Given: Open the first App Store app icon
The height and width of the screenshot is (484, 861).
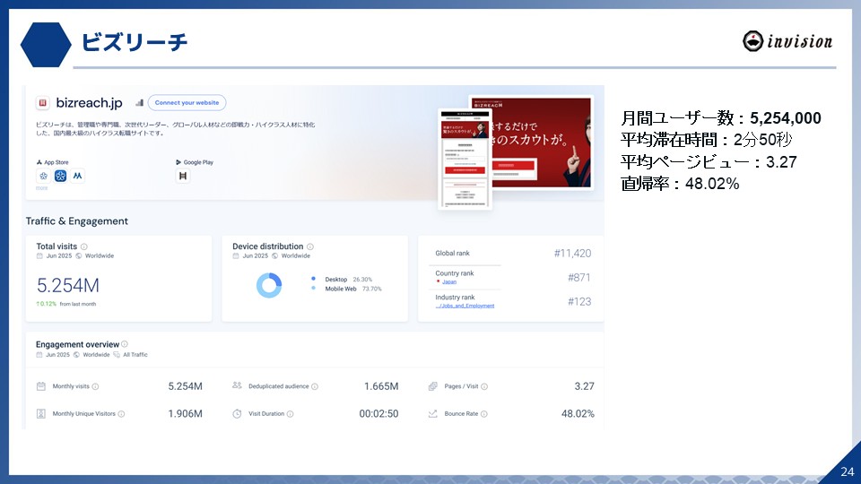Looking at the screenshot, I should pyautogui.click(x=43, y=176).
